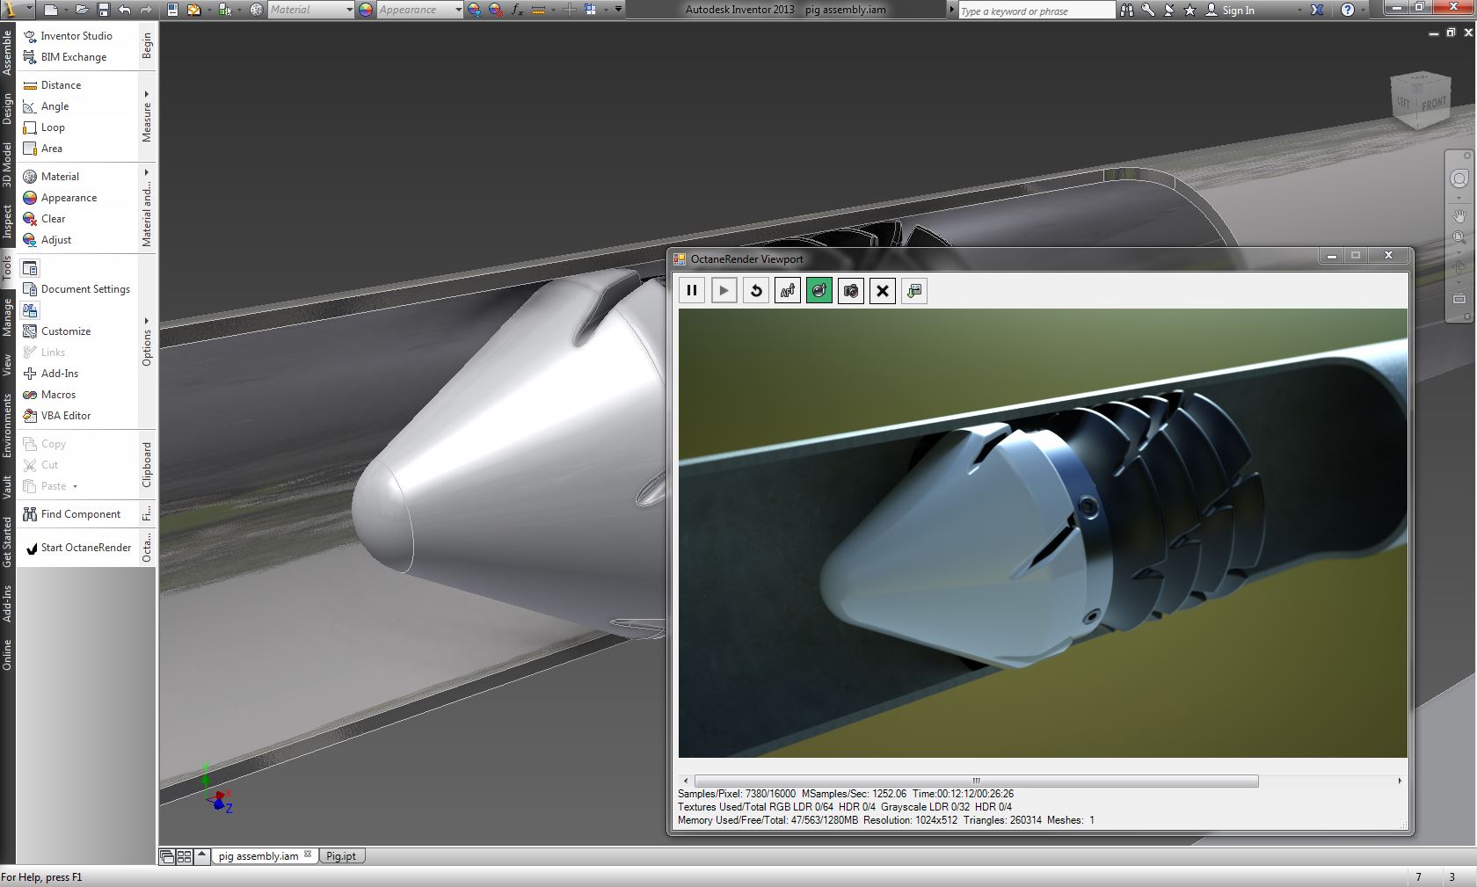This screenshot has height=887, width=1477.
Task: Toggle the autofocus (AF) pick tool
Action: tap(788, 291)
